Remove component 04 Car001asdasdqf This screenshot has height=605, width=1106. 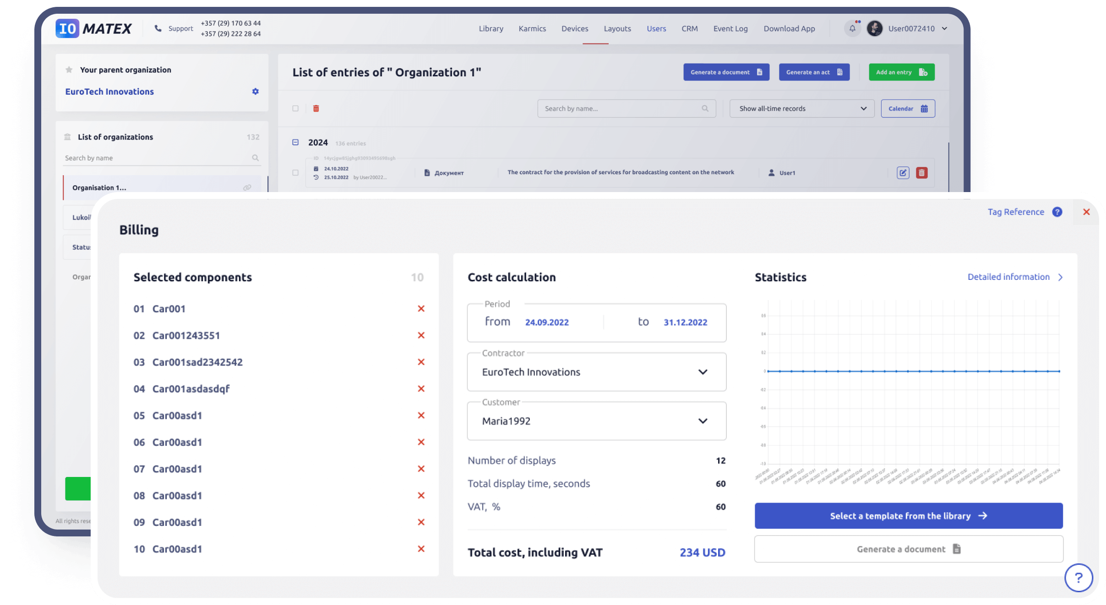(x=421, y=389)
